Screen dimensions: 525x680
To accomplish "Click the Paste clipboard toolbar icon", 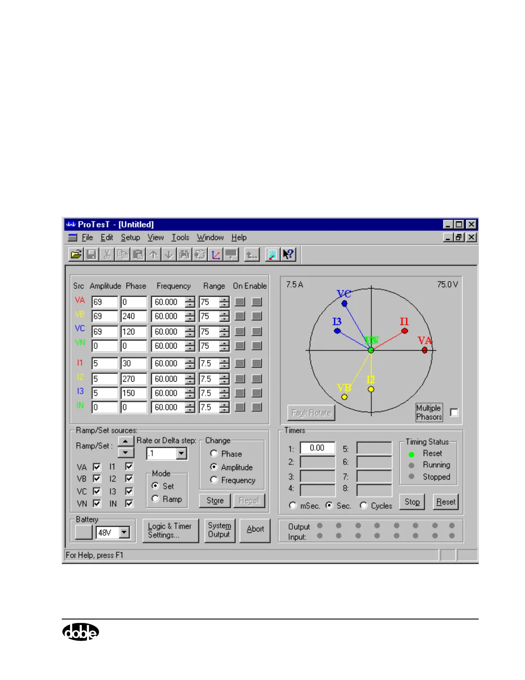I will 138,255.
